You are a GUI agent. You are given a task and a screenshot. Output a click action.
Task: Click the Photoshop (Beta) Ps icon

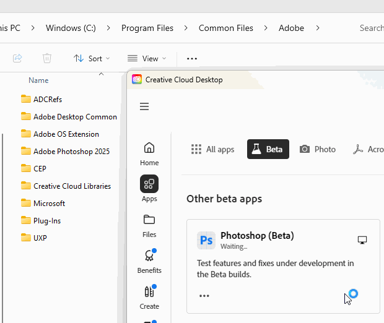coord(206,240)
